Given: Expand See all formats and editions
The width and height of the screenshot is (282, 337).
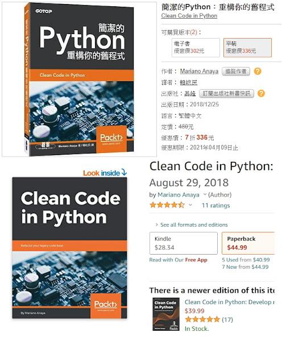Looking at the screenshot, I should click(192, 225).
